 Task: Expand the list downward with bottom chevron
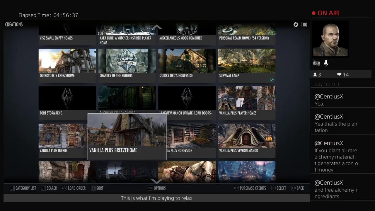(157, 181)
